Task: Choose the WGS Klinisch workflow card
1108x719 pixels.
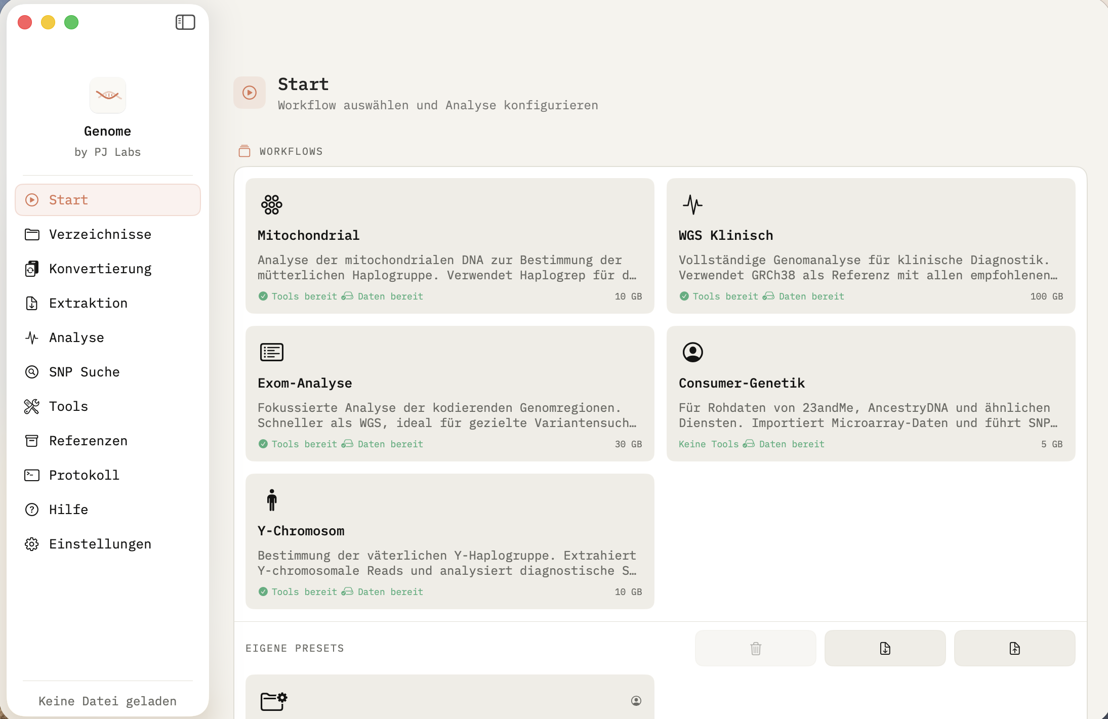Action: tap(871, 246)
